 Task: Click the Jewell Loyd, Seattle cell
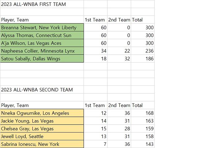point(42,136)
